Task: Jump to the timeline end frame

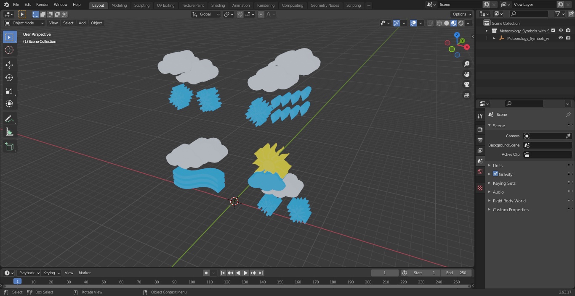Action: (x=261, y=273)
